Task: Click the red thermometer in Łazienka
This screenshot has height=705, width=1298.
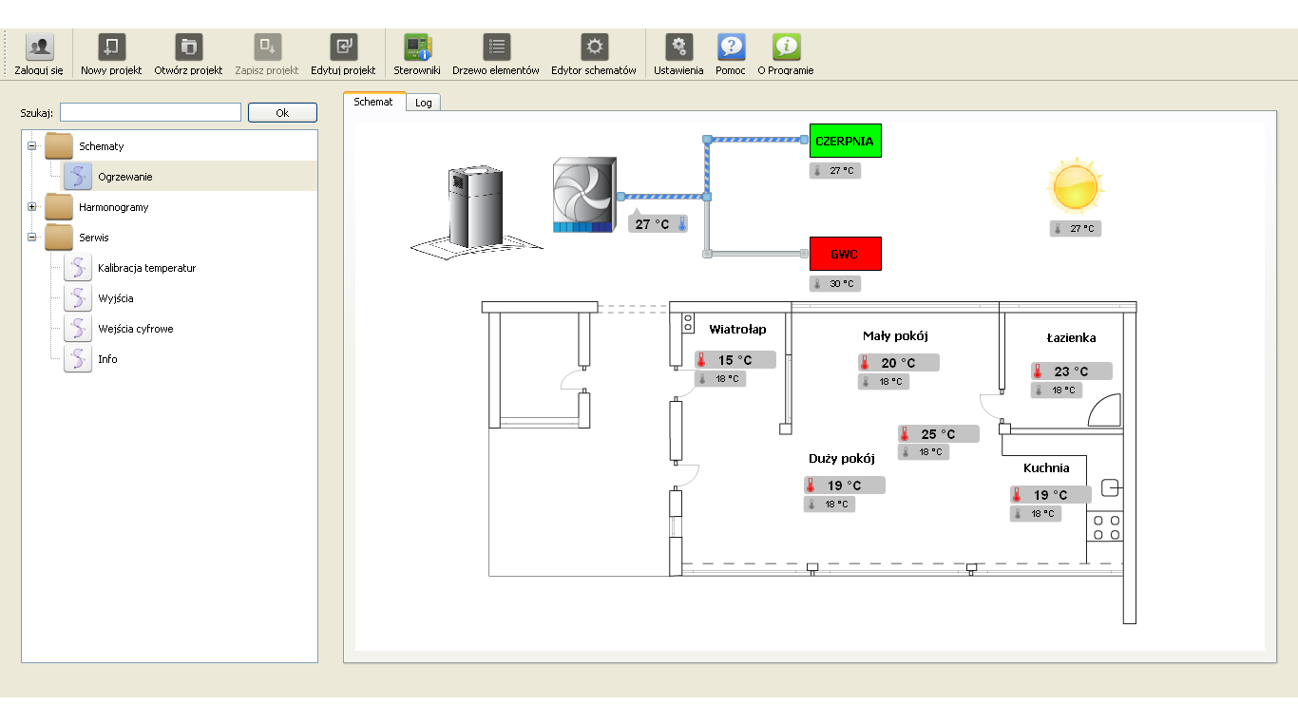Action: (1039, 372)
